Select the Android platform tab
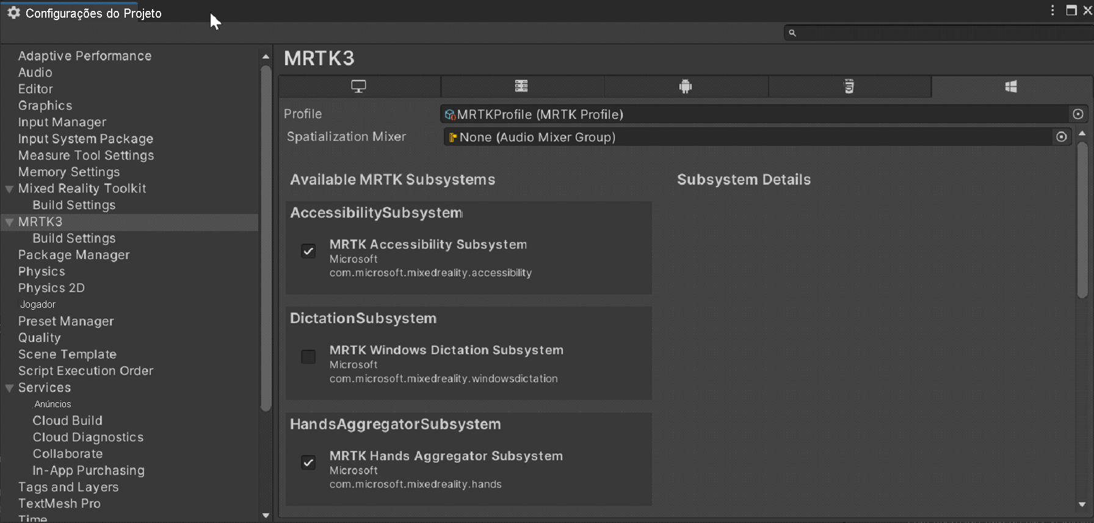Screen dimensions: 1094x523 click(686, 87)
